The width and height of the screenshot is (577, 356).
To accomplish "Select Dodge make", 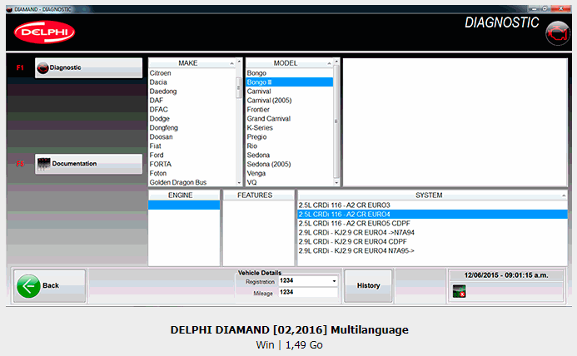I will (192, 119).
